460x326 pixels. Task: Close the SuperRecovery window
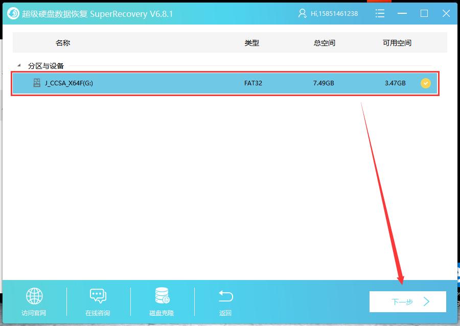point(446,14)
